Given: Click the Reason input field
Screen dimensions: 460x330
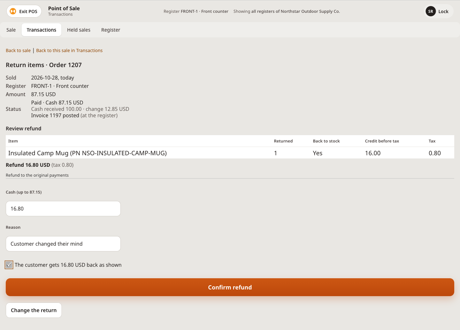Looking at the screenshot, I should [63, 244].
